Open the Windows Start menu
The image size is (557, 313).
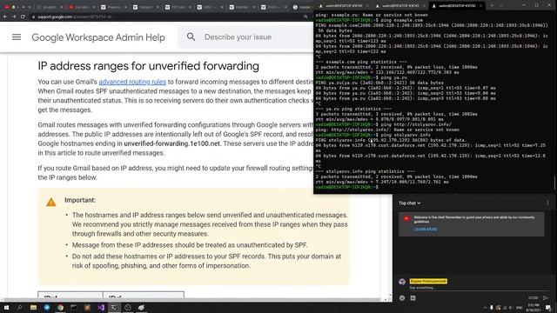click(x=6, y=308)
